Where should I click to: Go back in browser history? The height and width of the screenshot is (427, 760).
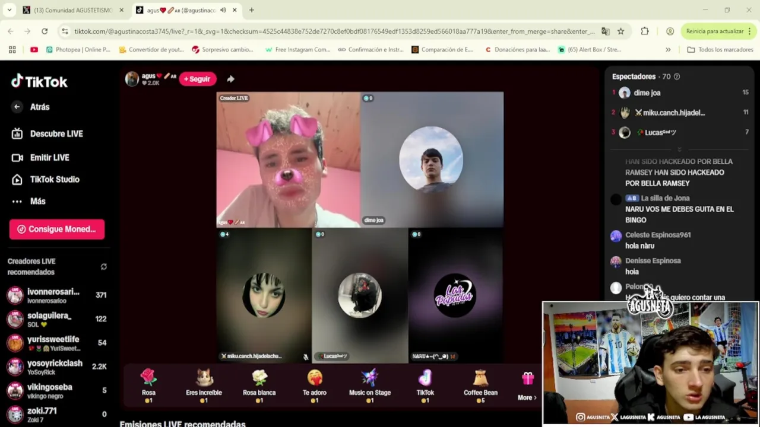click(x=11, y=31)
